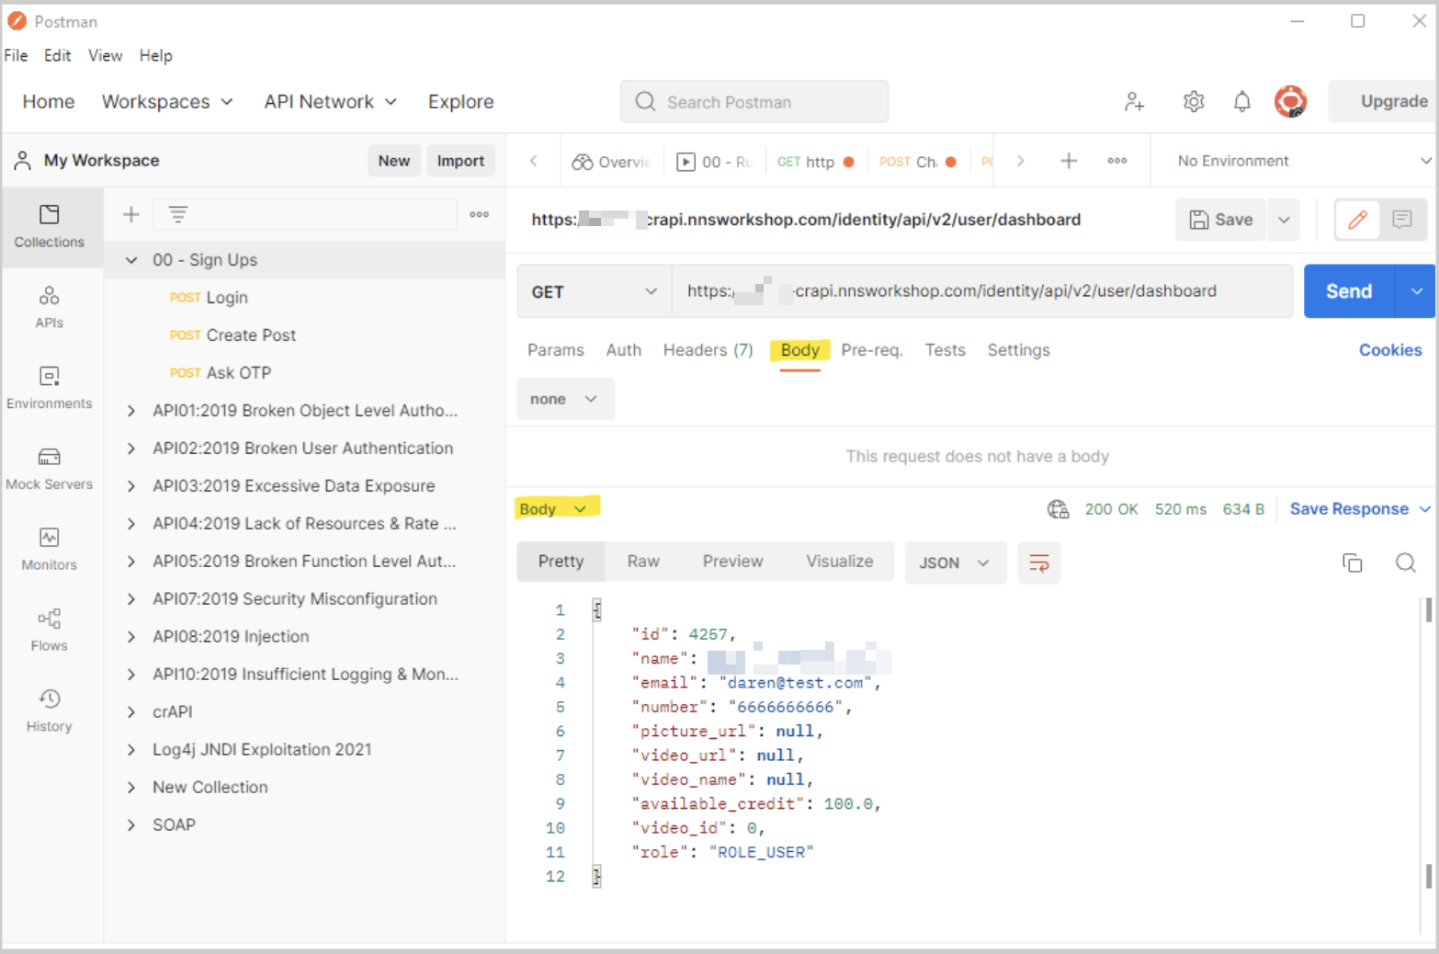This screenshot has height=954, width=1439.
Task: Open Collections in the sidebar
Action: point(50,226)
